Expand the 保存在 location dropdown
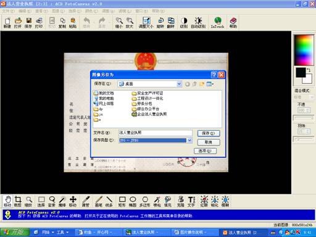 click(179, 84)
